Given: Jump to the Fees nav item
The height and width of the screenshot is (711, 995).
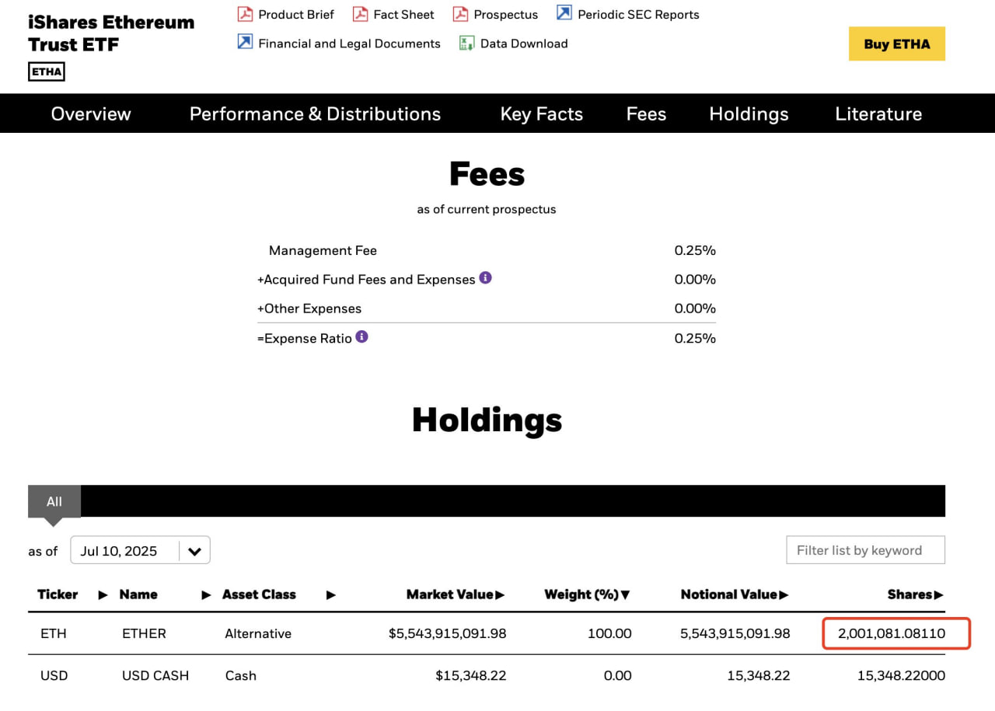Looking at the screenshot, I should (x=646, y=114).
